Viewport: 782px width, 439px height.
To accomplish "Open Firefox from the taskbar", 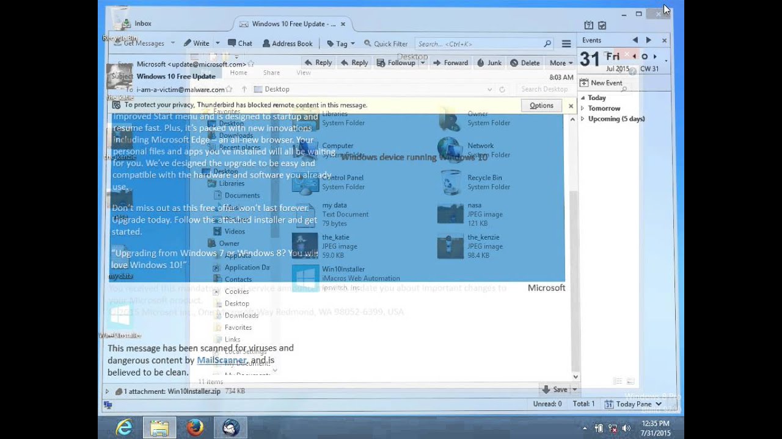I will pyautogui.click(x=195, y=427).
